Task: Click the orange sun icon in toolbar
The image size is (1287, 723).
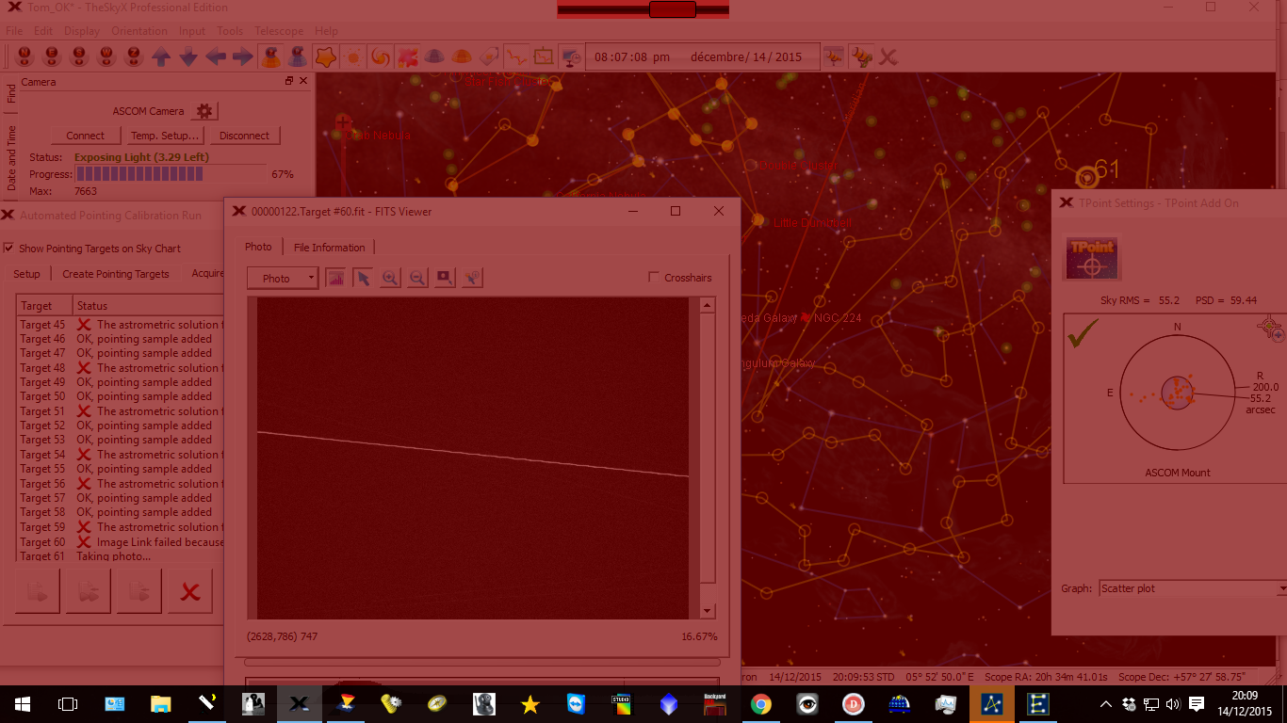Action: click(353, 56)
